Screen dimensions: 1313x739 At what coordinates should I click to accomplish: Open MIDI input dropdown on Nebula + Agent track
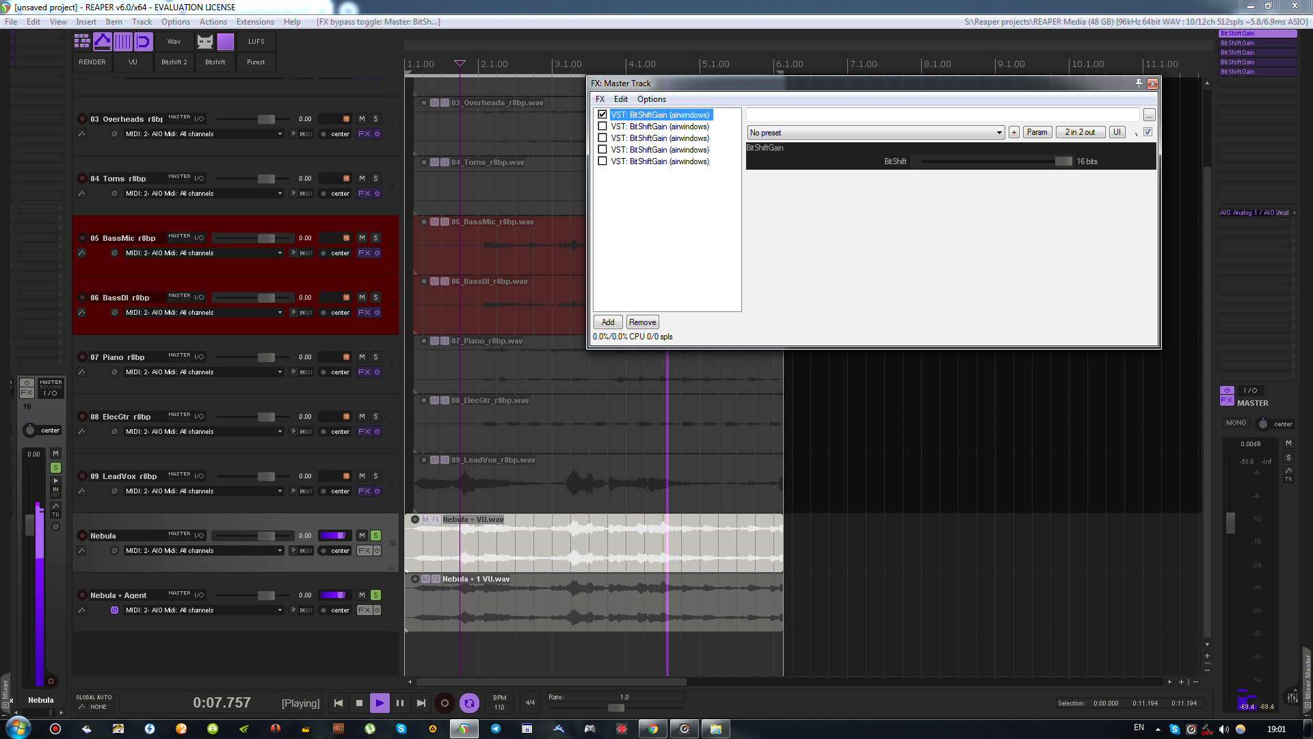(204, 610)
